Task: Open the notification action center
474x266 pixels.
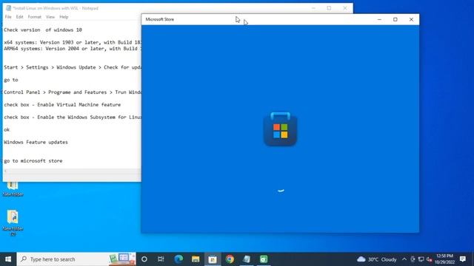Action: click(x=462, y=259)
